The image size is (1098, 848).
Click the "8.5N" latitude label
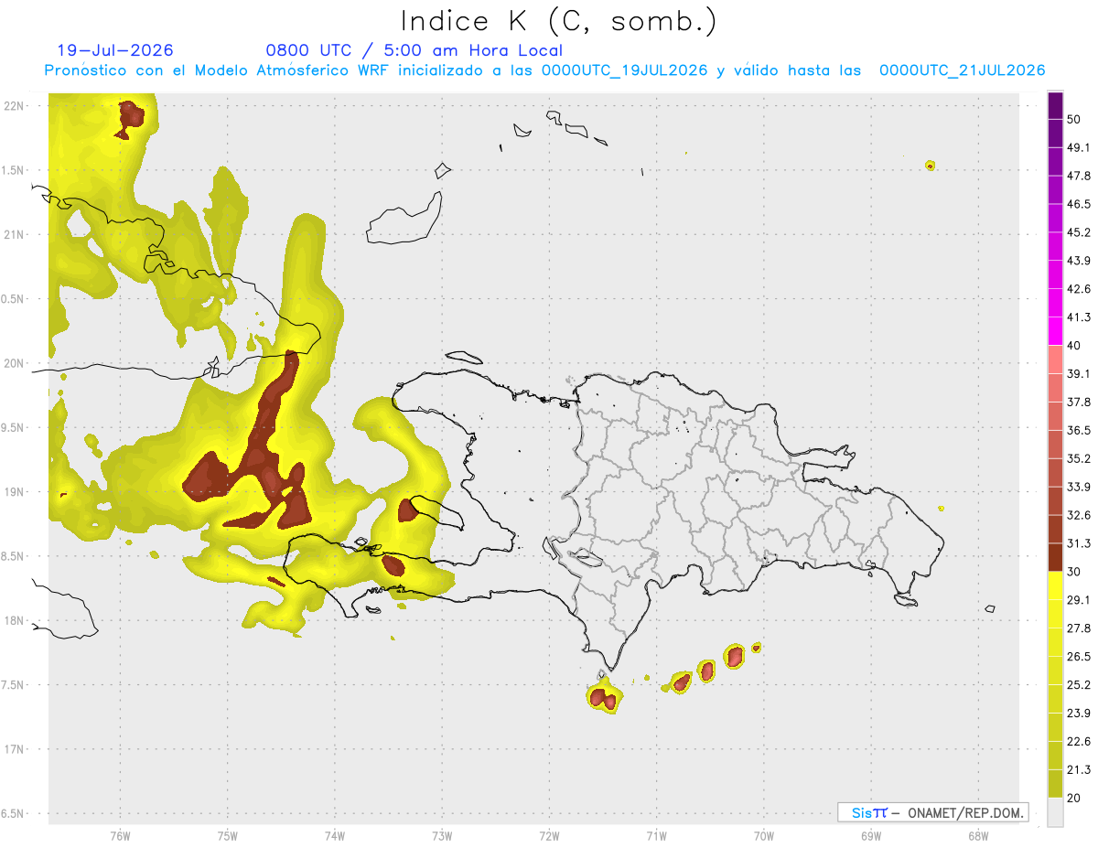tap(13, 556)
